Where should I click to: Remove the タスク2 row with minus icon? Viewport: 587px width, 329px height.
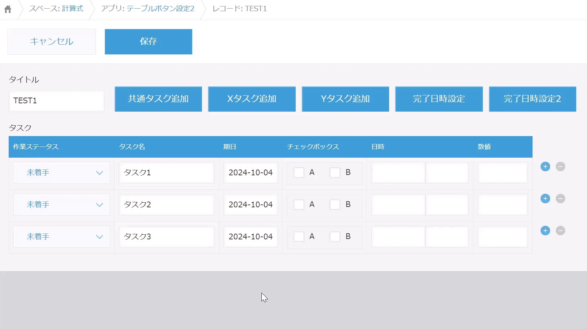click(x=560, y=199)
